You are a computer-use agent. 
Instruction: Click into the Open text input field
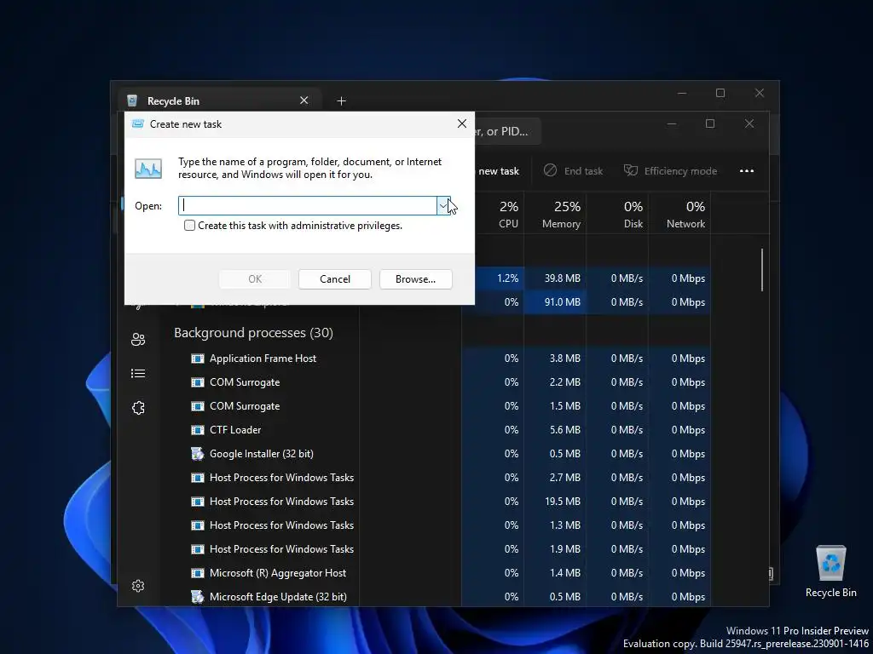[307, 206]
